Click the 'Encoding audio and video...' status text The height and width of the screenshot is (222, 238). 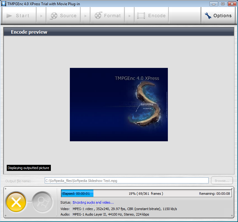(93, 202)
